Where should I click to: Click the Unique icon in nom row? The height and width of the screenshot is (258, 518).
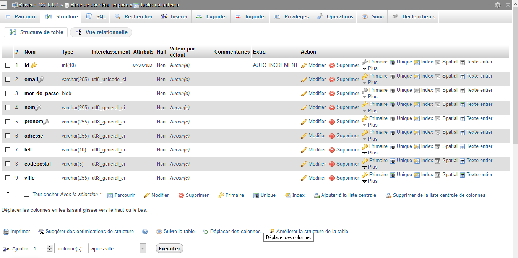(392, 104)
